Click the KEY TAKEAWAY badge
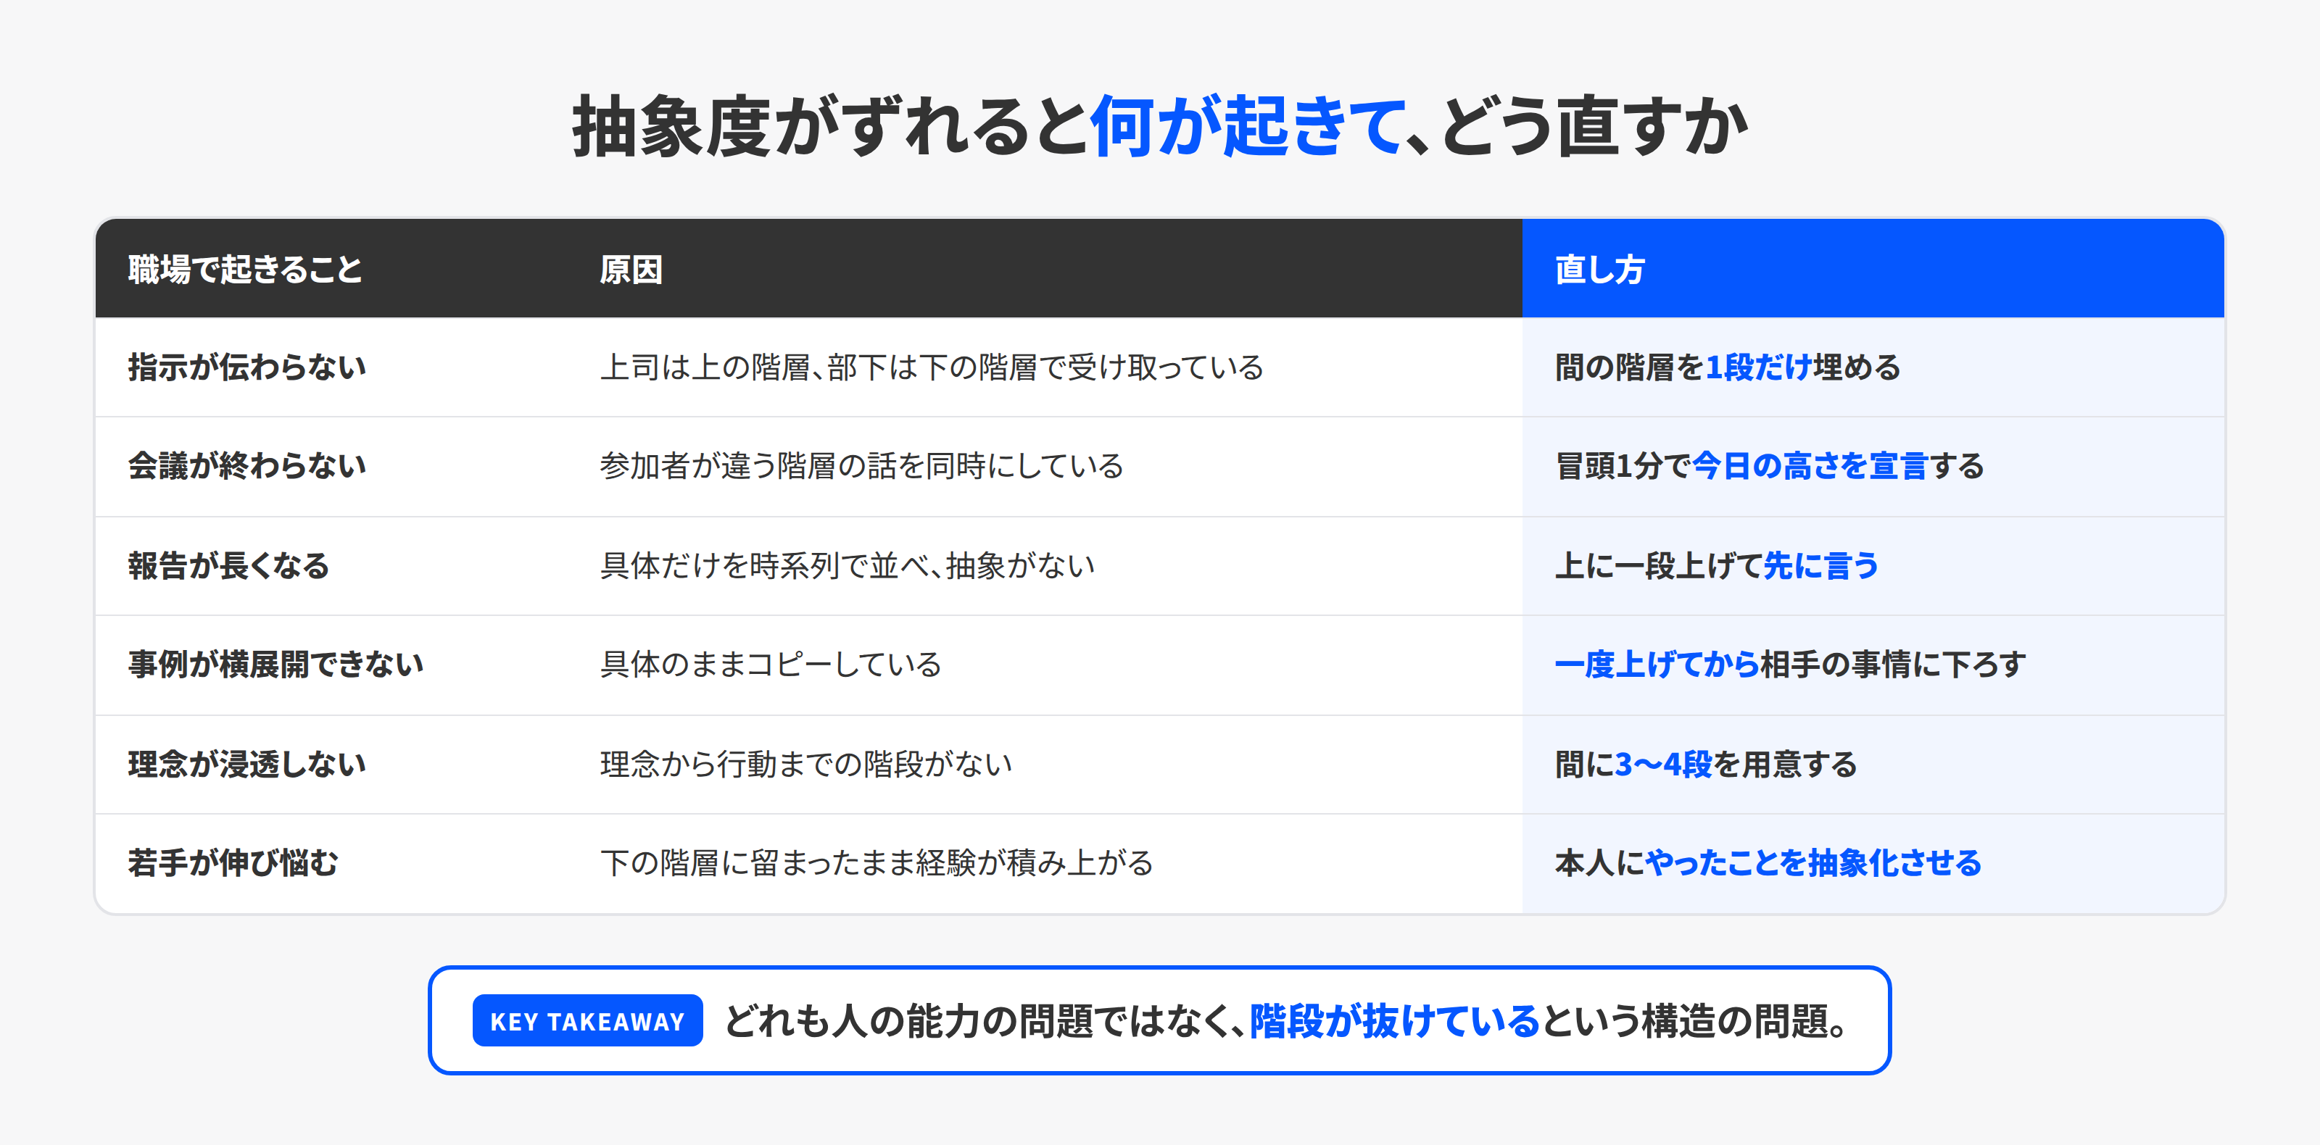Image resolution: width=2320 pixels, height=1145 pixels. 587,1021
